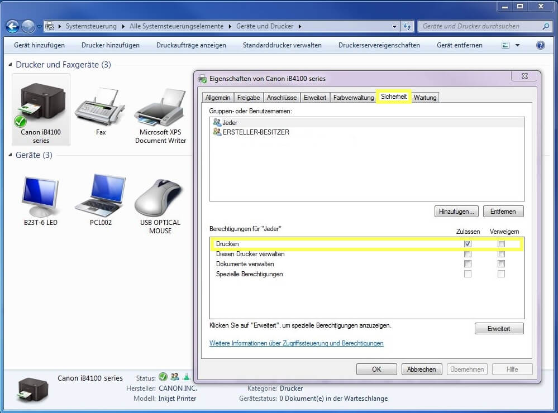Open the Anschlüsse tab
This screenshot has width=558, height=413.
282,98
